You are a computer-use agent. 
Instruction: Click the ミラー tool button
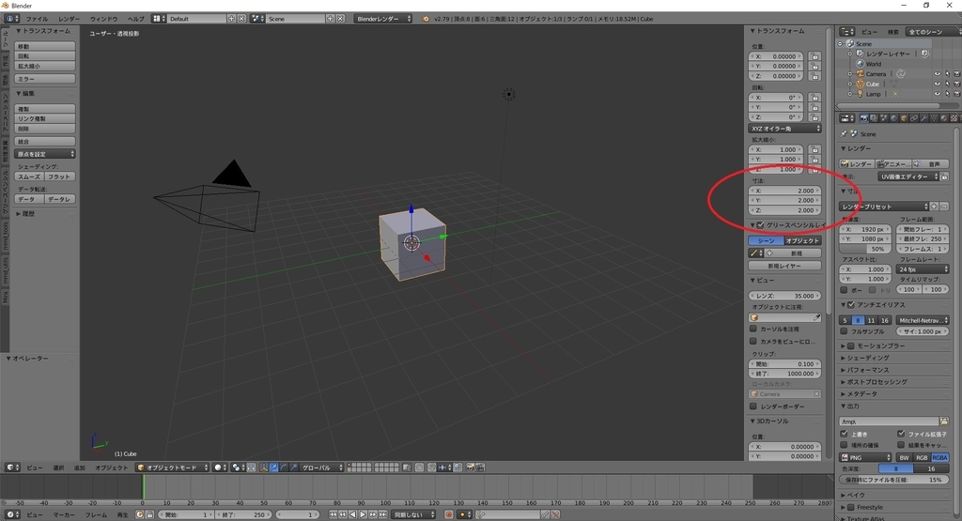(45, 79)
